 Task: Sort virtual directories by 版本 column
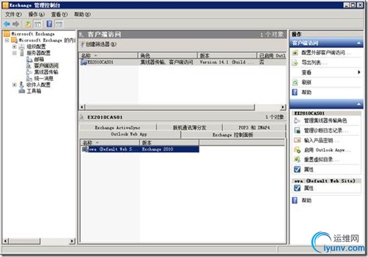[169, 143]
